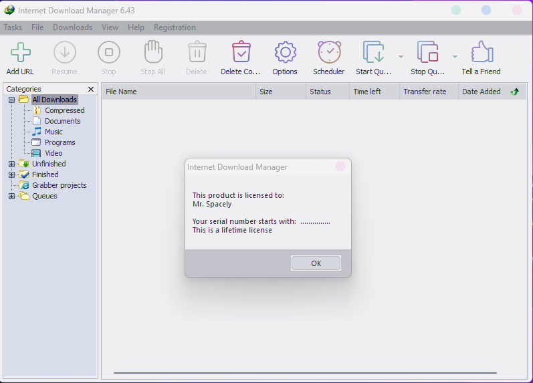Click the Delete trash can icon
This screenshot has width=533, height=383.
pyautogui.click(x=197, y=51)
